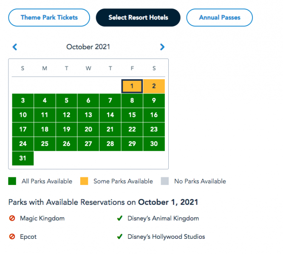Choose October 2 on the calendar

coord(154,86)
